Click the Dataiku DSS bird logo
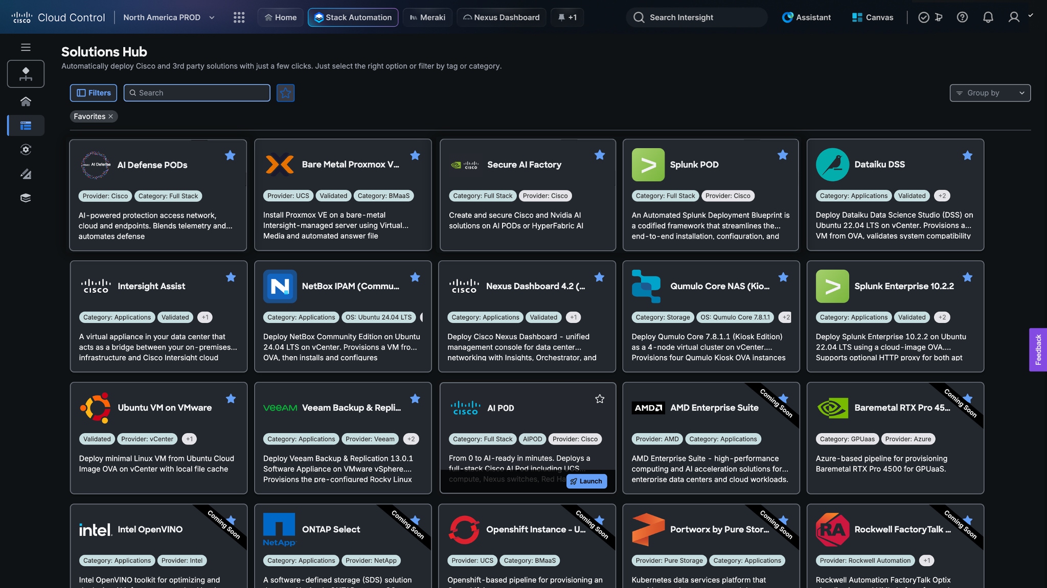The image size is (1047, 588). pyautogui.click(x=832, y=164)
